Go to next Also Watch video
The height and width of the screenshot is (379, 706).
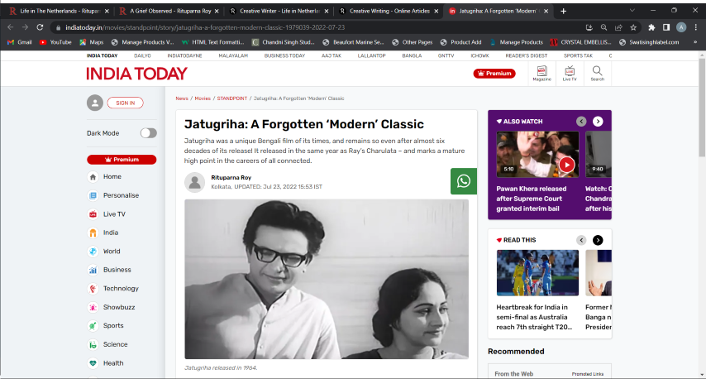[x=598, y=121]
